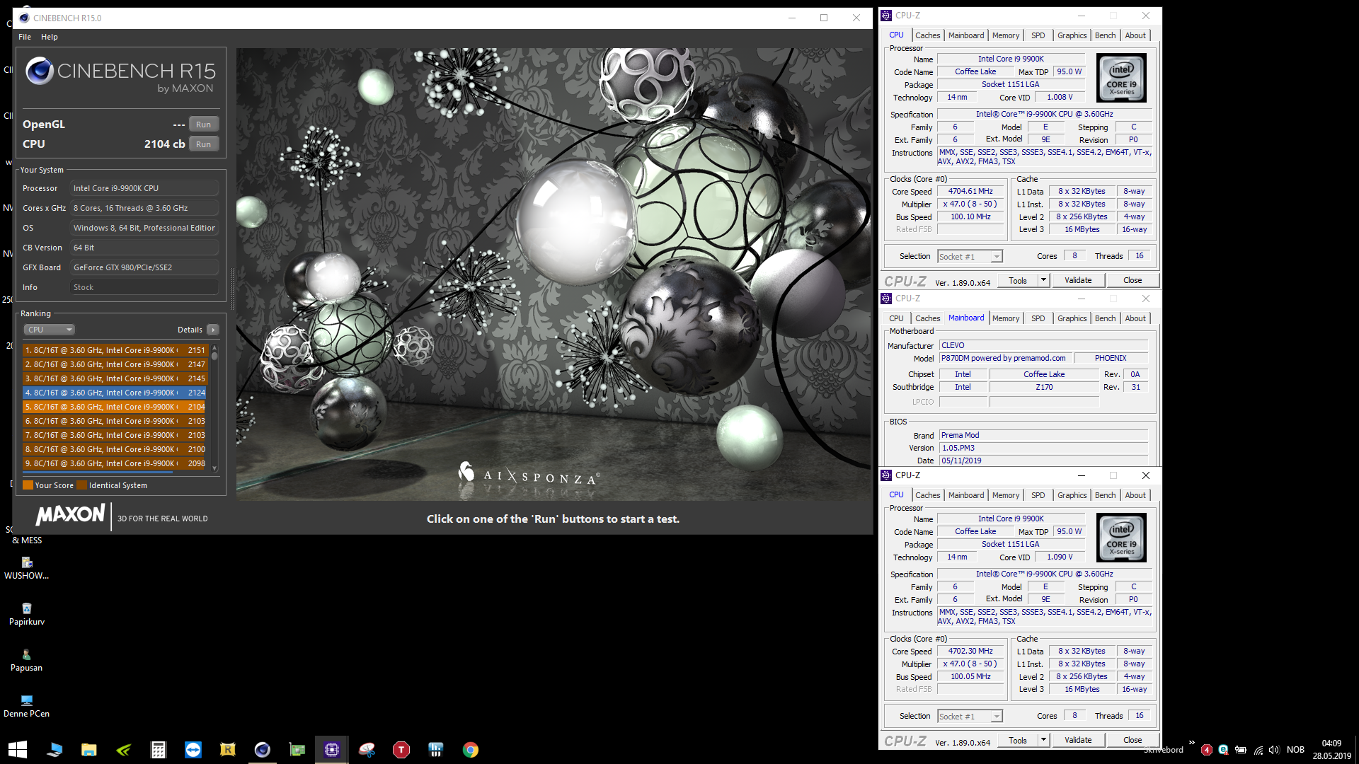The width and height of the screenshot is (1359, 764).
Task: Open the File menu in Cinebench
Action: (25, 37)
